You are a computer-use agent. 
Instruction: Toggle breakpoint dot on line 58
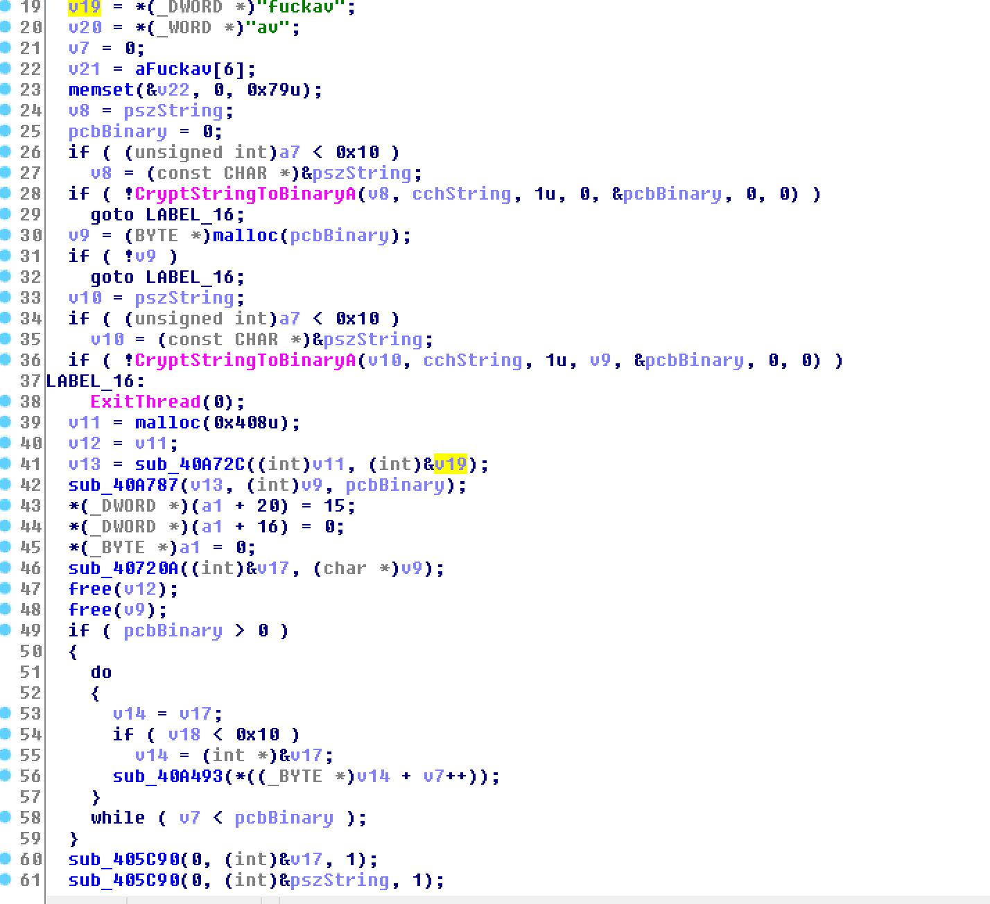6,817
